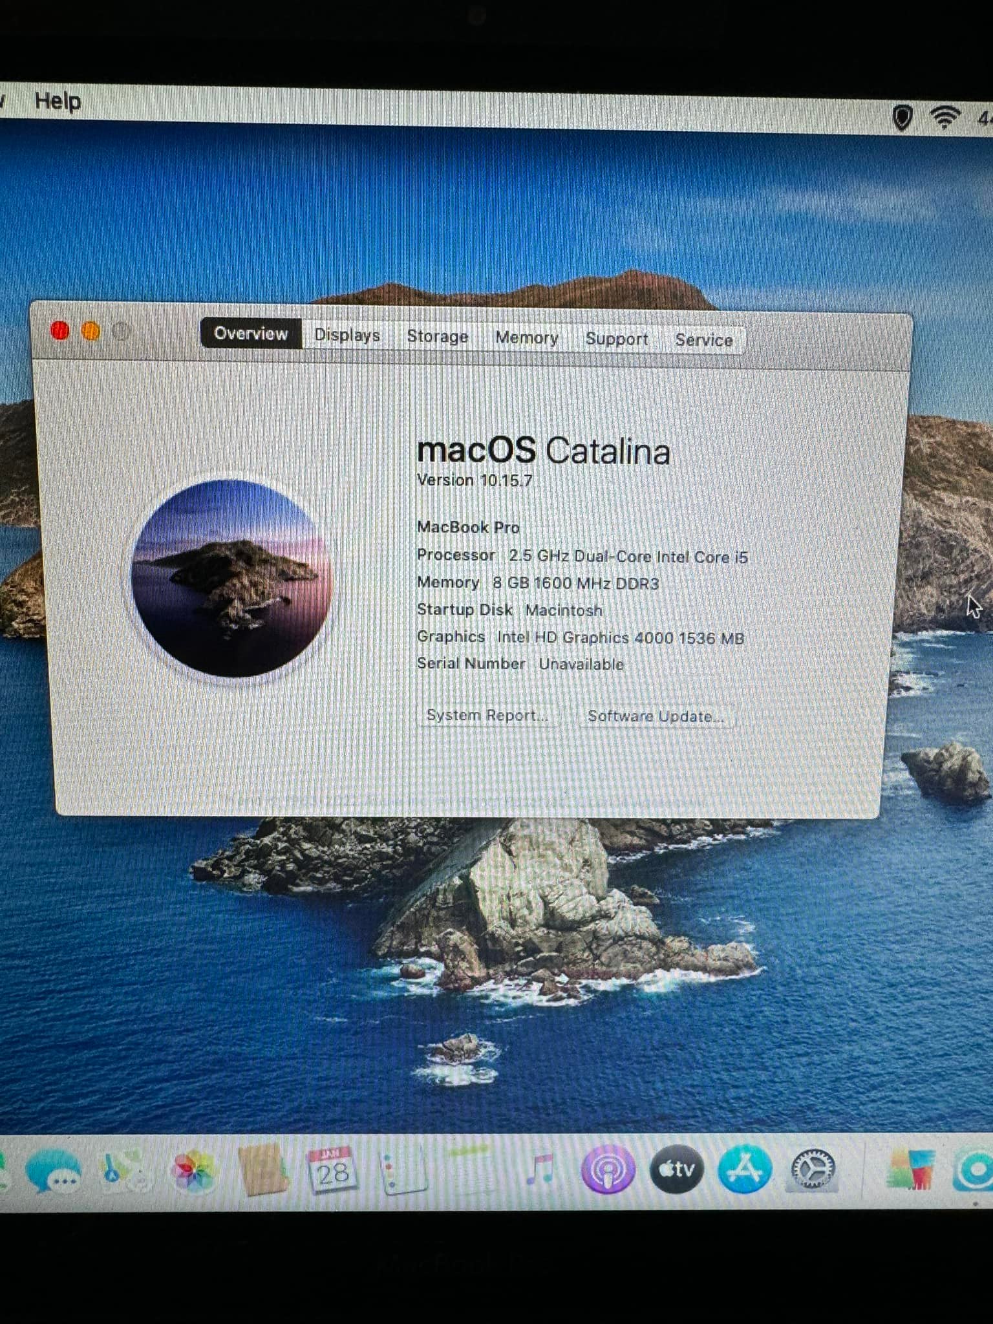Switch to the Displays tab
Image resolution: width=993 pixels, height=1324 pixels.
(347, 335)
